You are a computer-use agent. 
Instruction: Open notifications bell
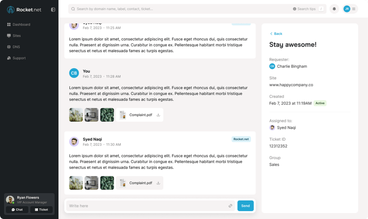[334, 9]
